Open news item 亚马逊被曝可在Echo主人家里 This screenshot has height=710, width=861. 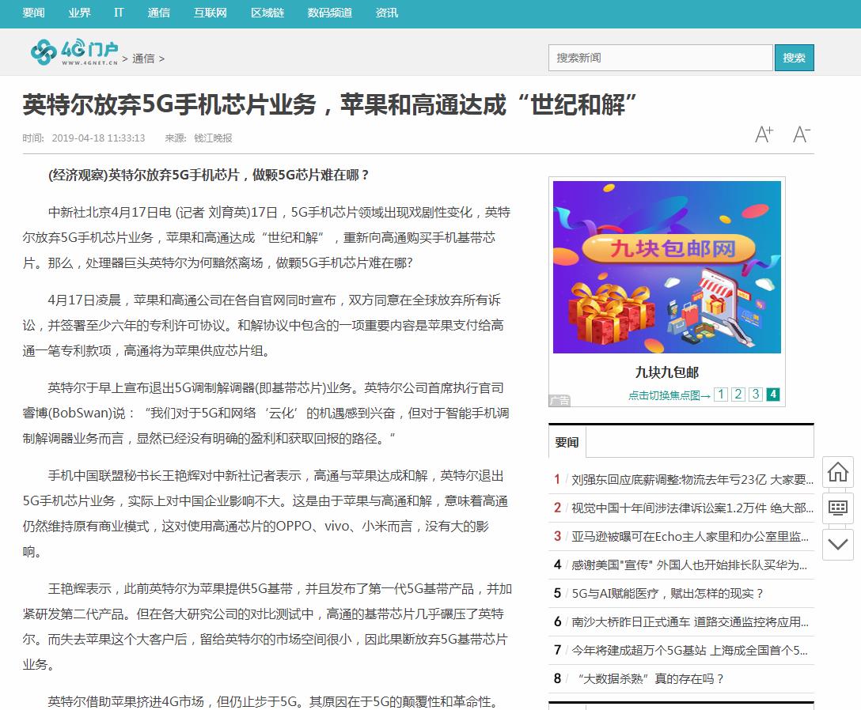[690, 537]
